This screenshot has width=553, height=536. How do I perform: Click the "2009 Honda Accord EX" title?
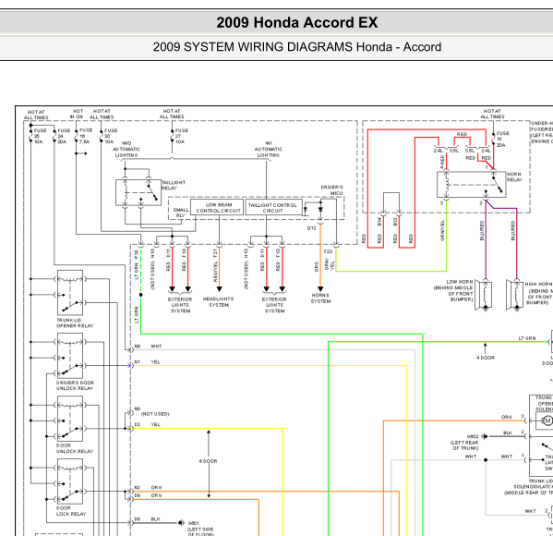(x=297, y=22)
